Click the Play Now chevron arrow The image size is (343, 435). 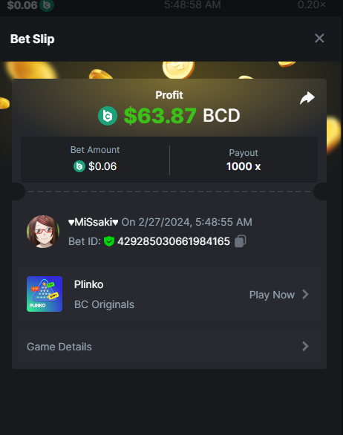305,295
